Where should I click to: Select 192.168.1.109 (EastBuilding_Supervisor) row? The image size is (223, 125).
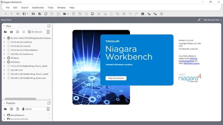pyautogui.click(x=28, y=78)
